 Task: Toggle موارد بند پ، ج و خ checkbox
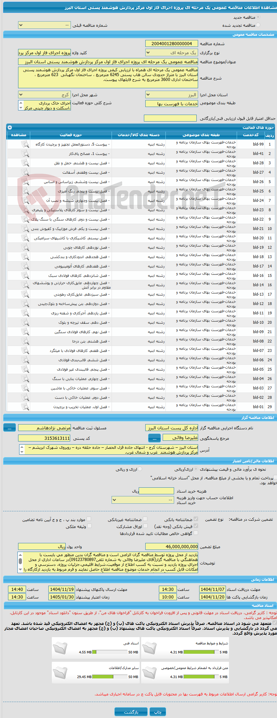click(89, 519)
